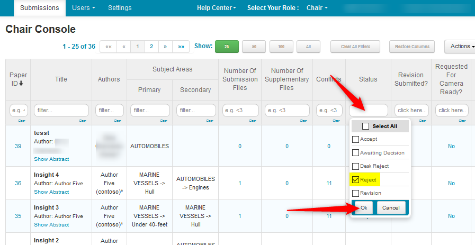Toggle the Desk Reject checkbox
This screenshot has width=475, height=245.
(x=355, y=166)
